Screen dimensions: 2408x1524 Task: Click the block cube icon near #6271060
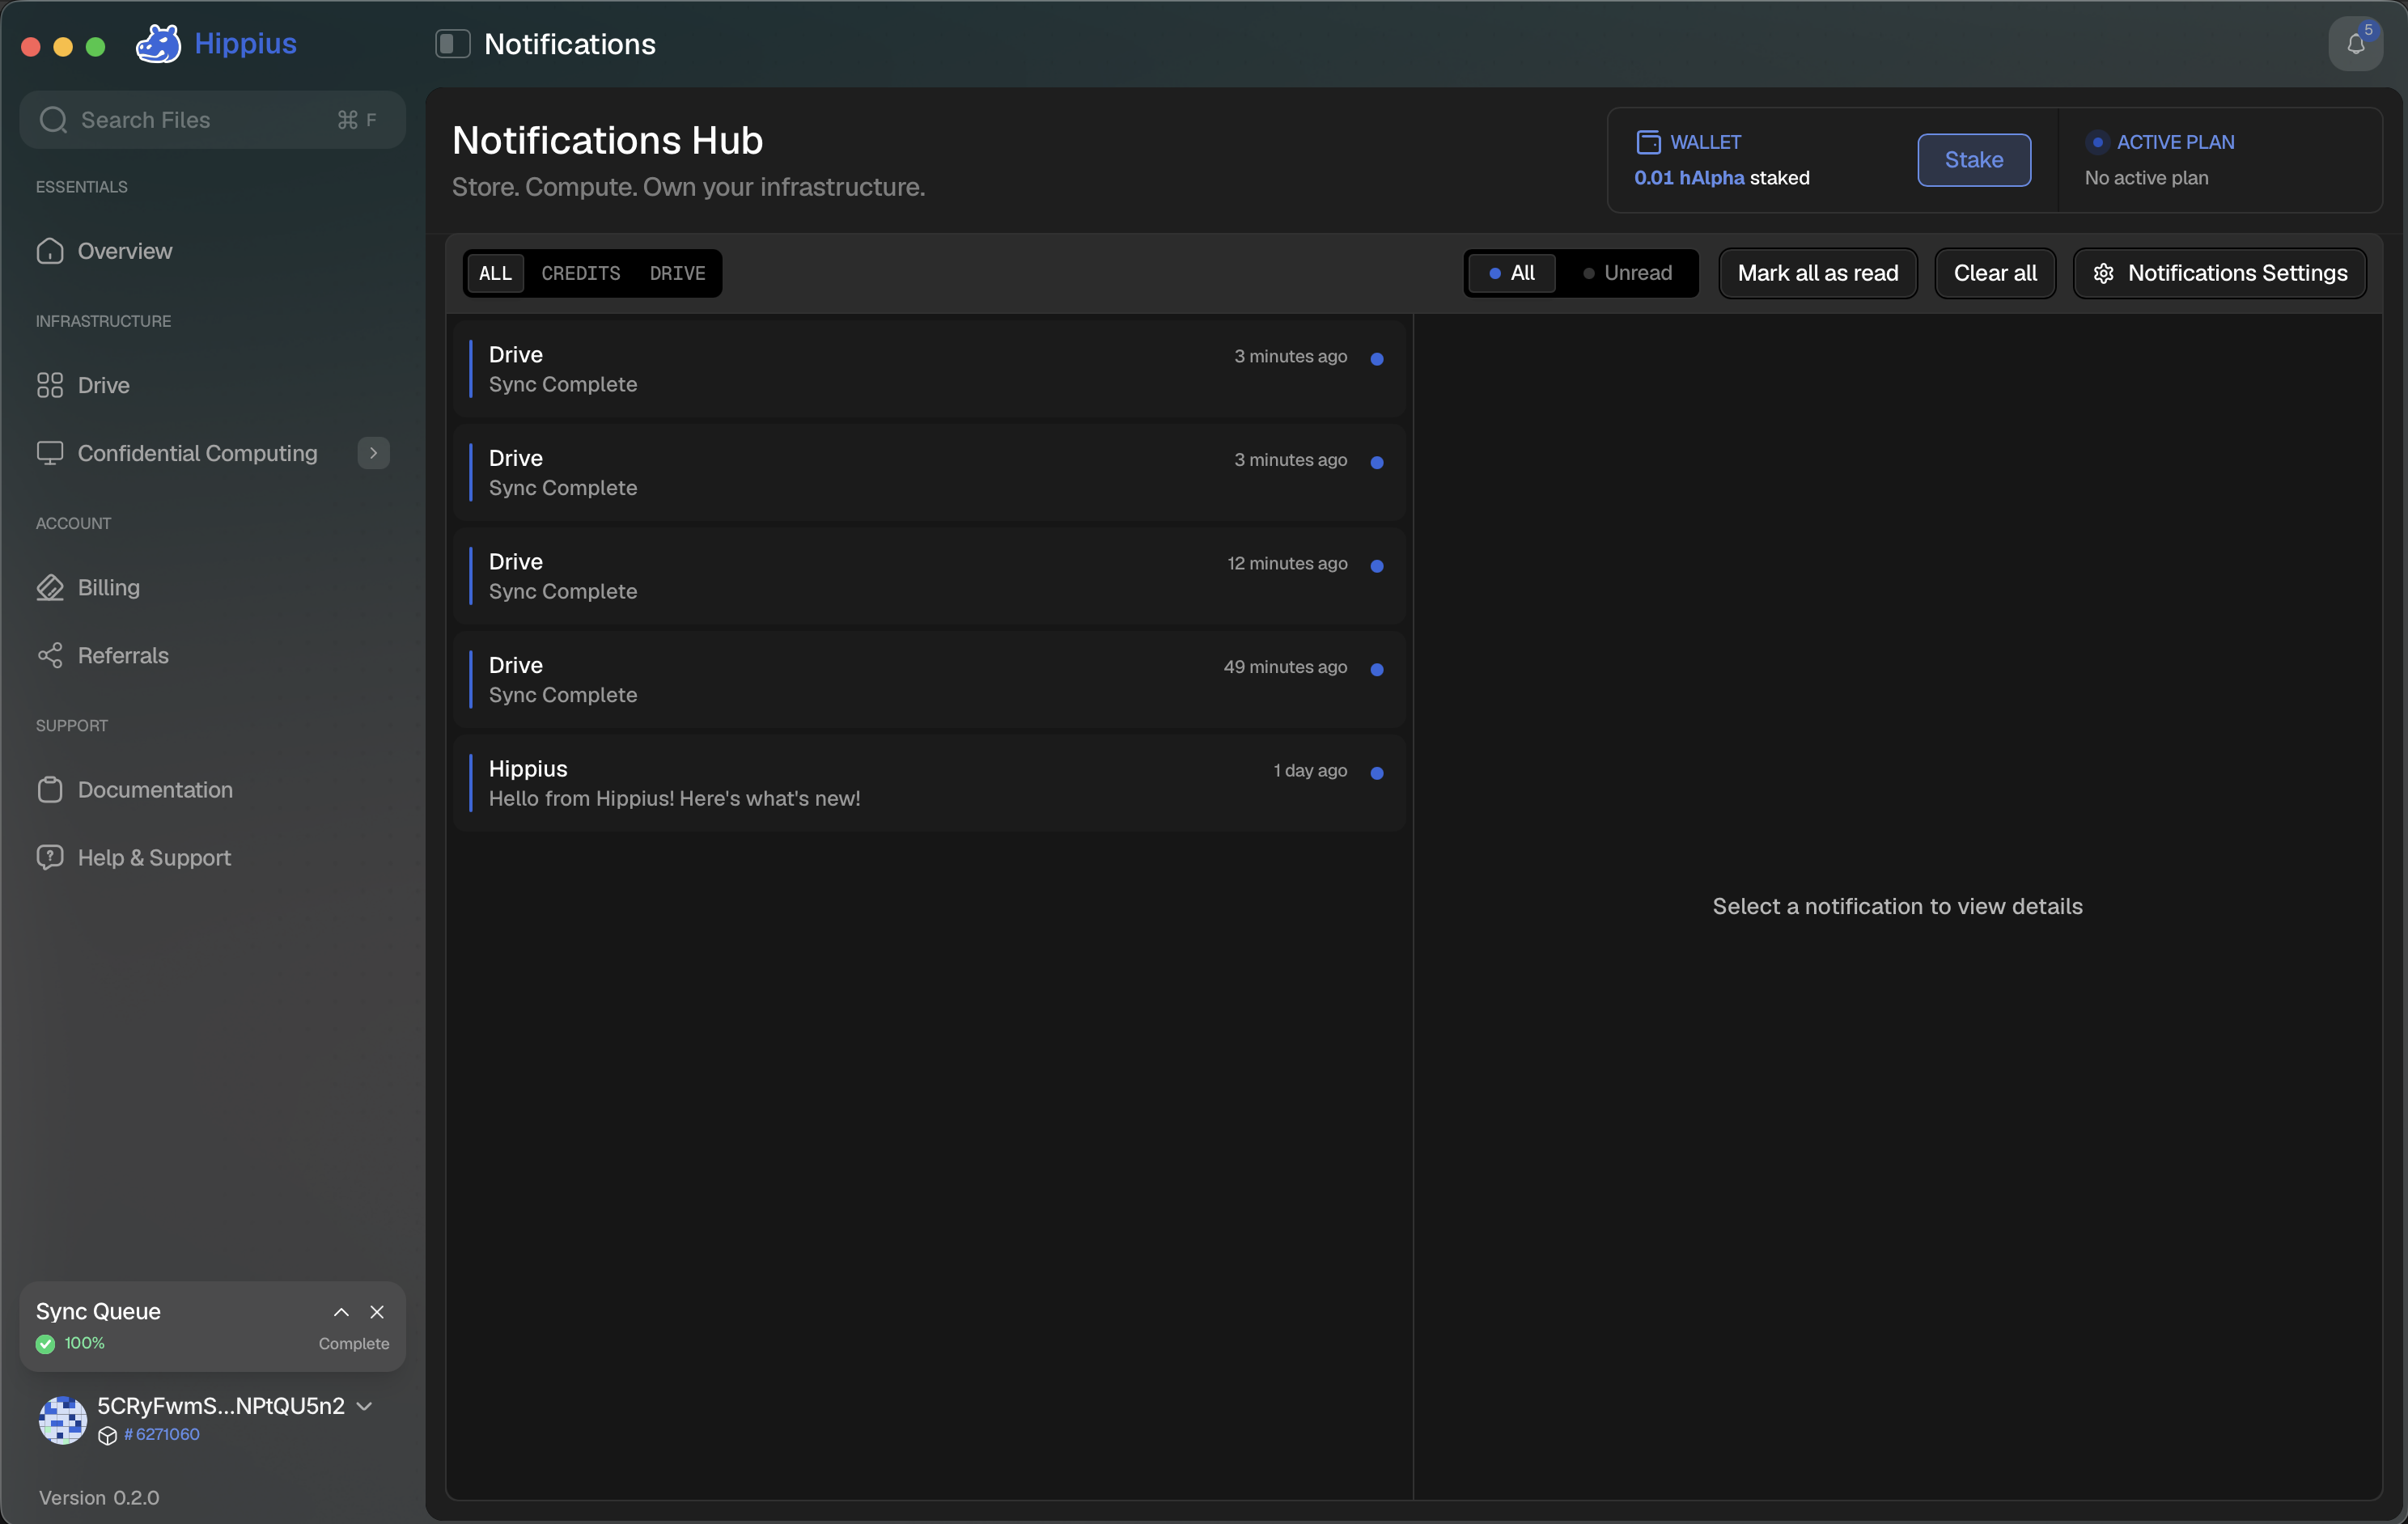pyautogui.click(x=108, y=1435)
